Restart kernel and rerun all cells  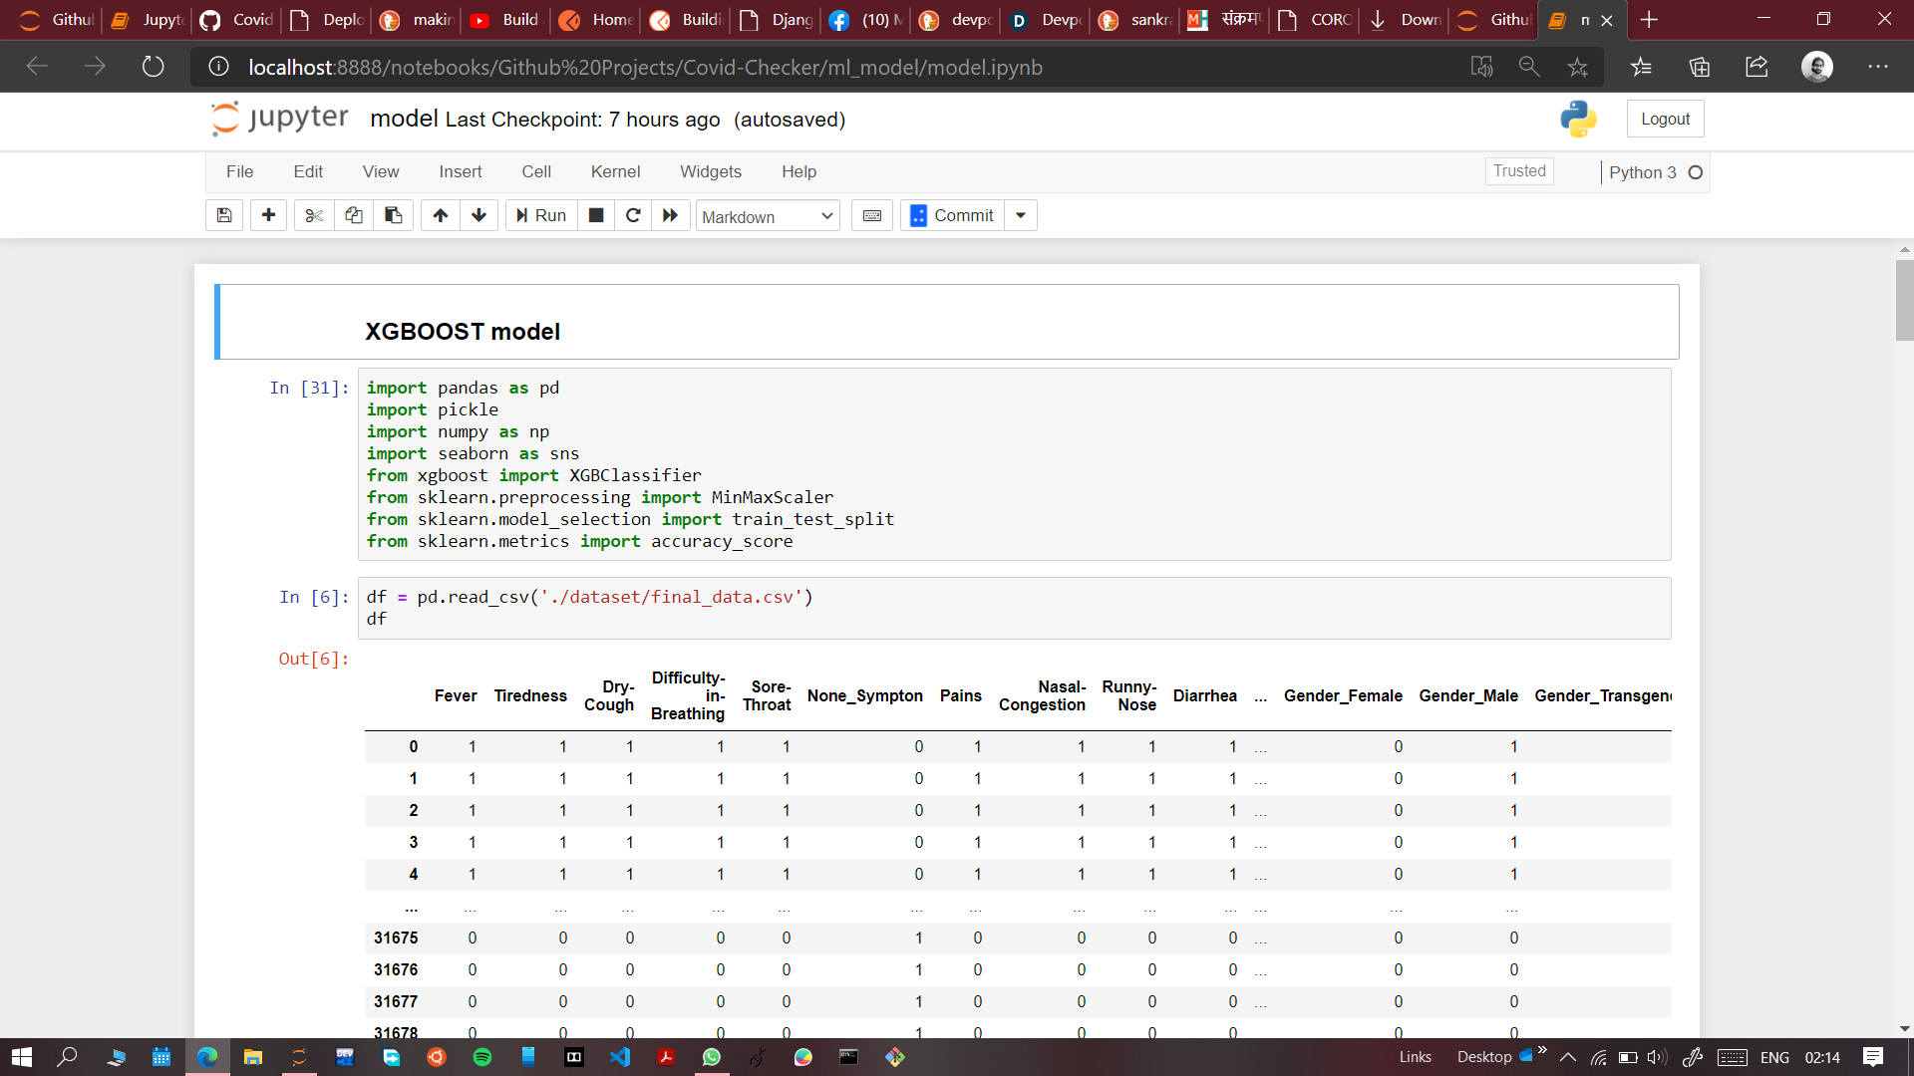[x=671, y=215]
